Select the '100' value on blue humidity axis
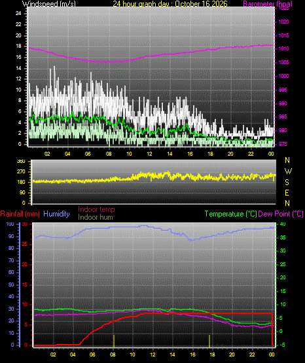Image resolution: width=305 pixels, height=363 pixels. (10, 224)
